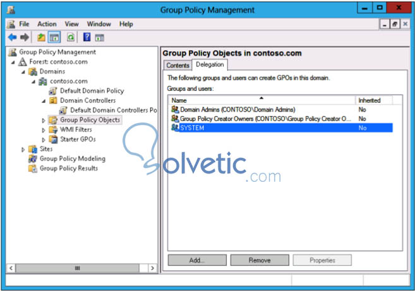Select the Domain Admins row text

pos(238,110)
